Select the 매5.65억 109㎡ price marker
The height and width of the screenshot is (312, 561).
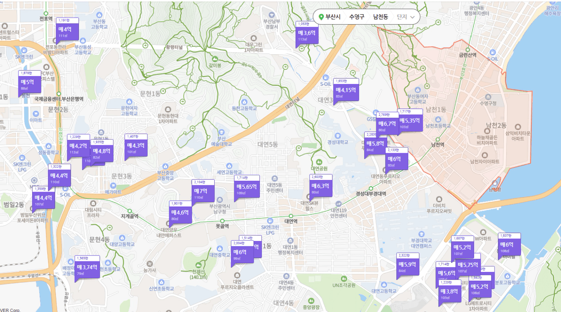tap(247, 188)
